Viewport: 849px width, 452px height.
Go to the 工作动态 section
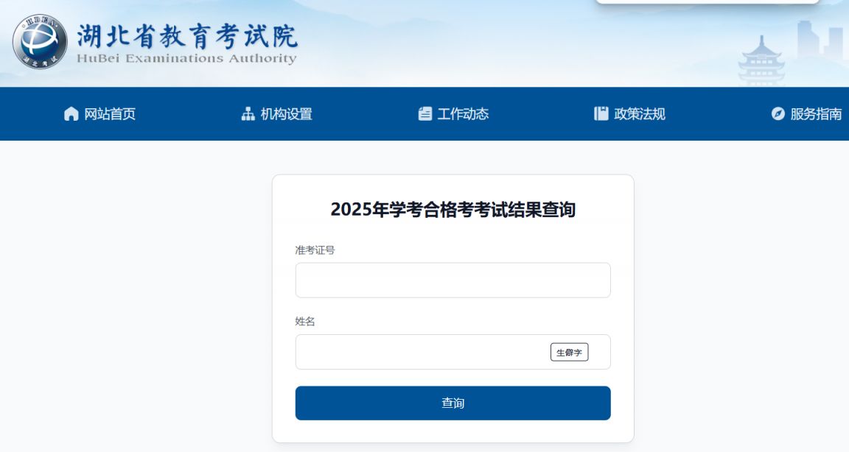(463, 114)
